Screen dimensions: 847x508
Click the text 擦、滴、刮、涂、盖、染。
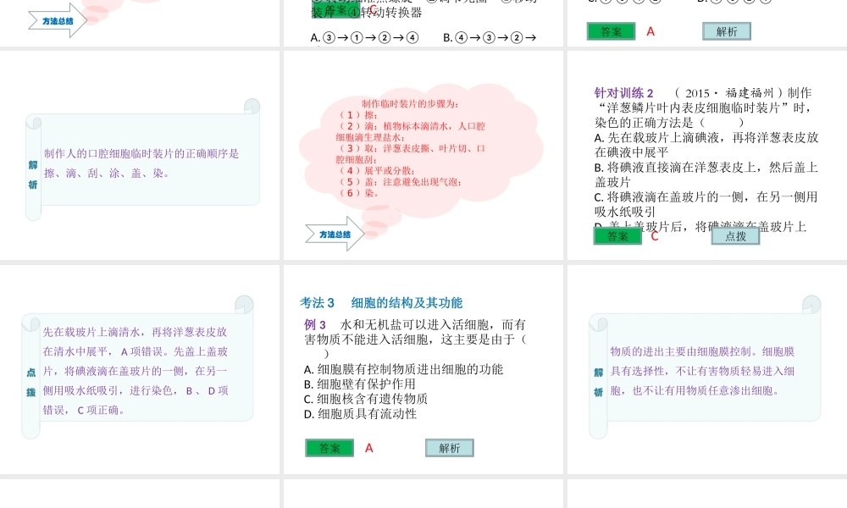point(108,174)
